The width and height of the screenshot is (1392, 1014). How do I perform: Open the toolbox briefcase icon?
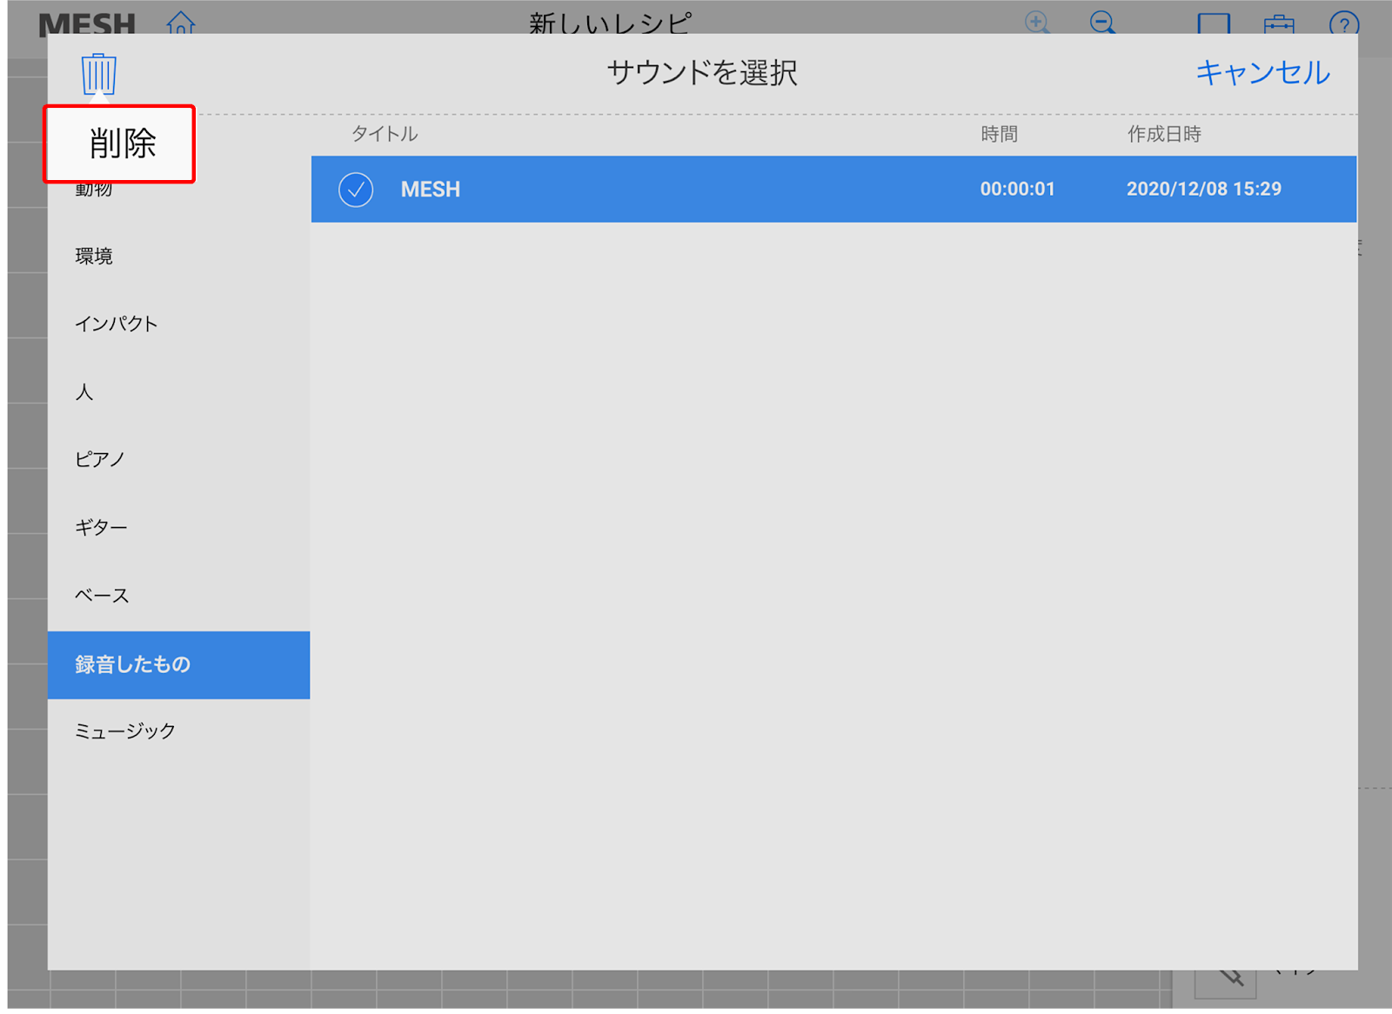click(x=1279, y=23)
